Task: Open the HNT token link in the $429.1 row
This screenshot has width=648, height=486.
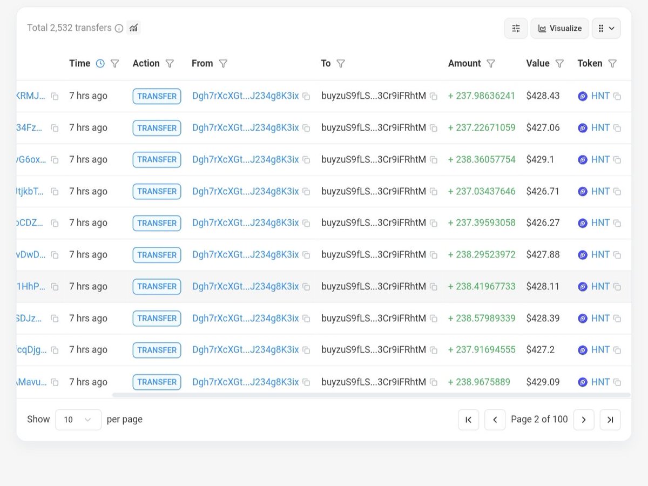Action: click(600, 159)
